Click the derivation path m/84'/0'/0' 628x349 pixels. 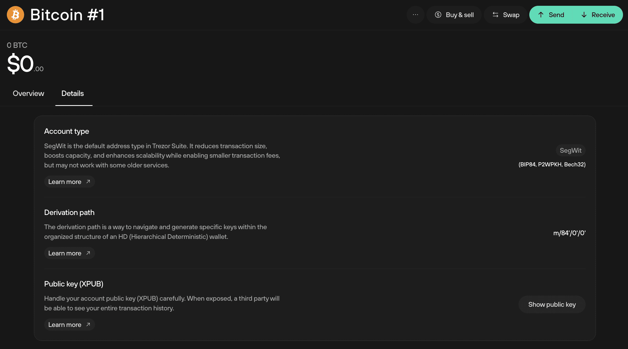(x=569, y=233)
